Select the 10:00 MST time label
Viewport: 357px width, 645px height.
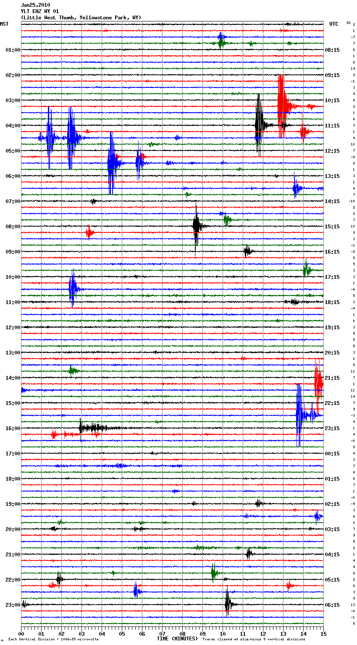coord(13,277)
